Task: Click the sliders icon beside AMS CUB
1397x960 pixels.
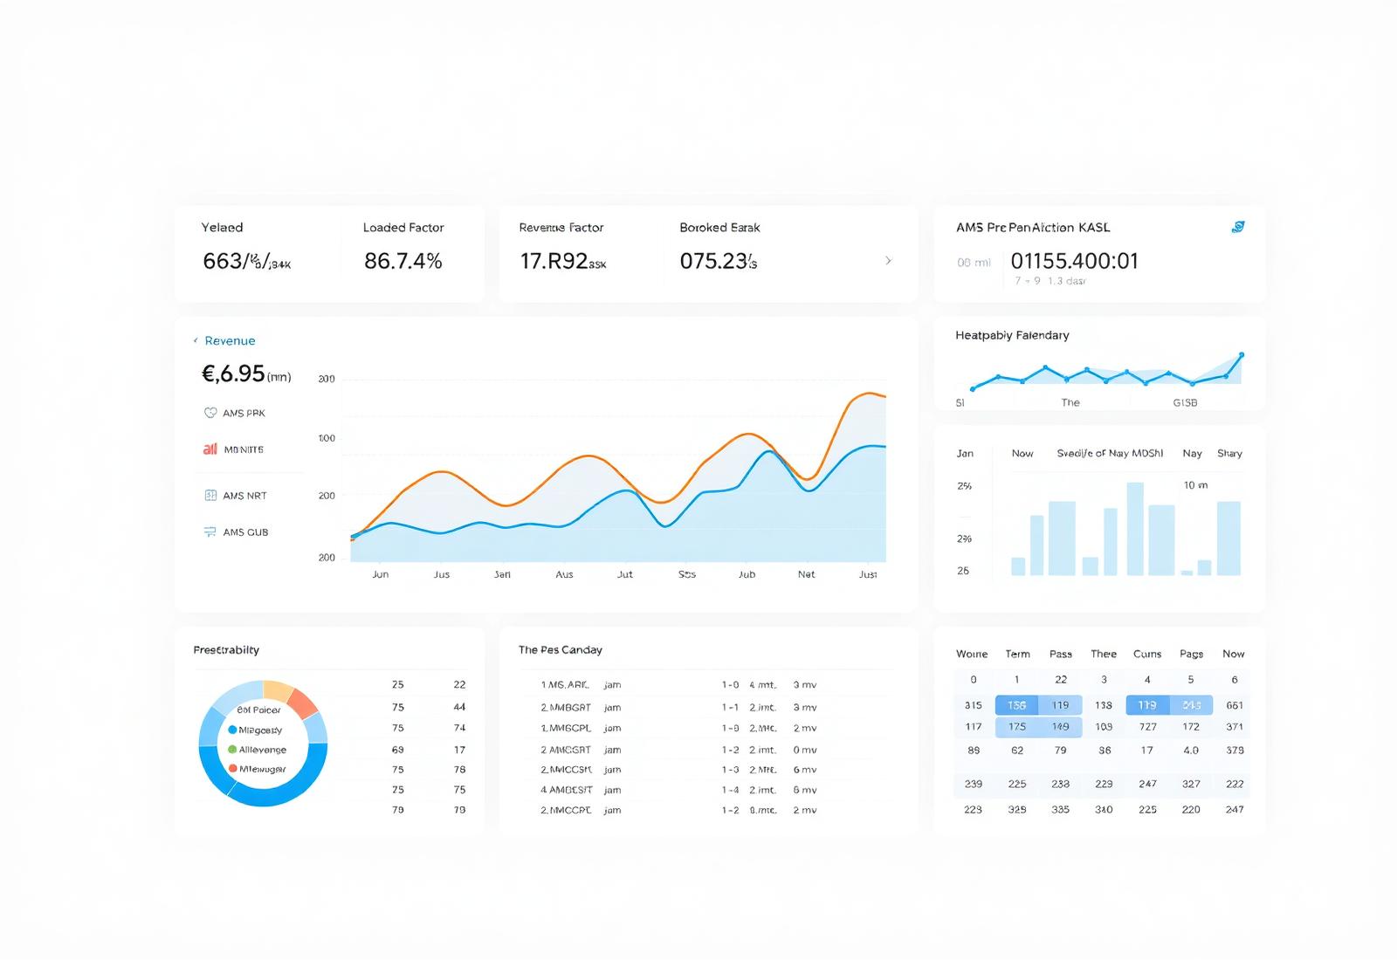Action: tap(210, 531)
